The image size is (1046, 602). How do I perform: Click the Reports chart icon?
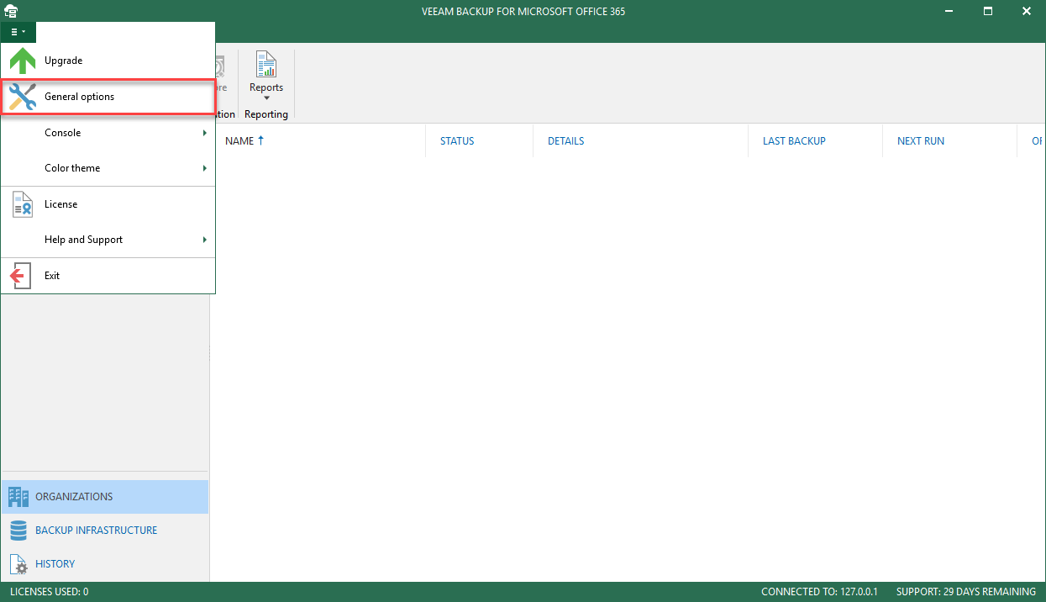coord(266,65)
